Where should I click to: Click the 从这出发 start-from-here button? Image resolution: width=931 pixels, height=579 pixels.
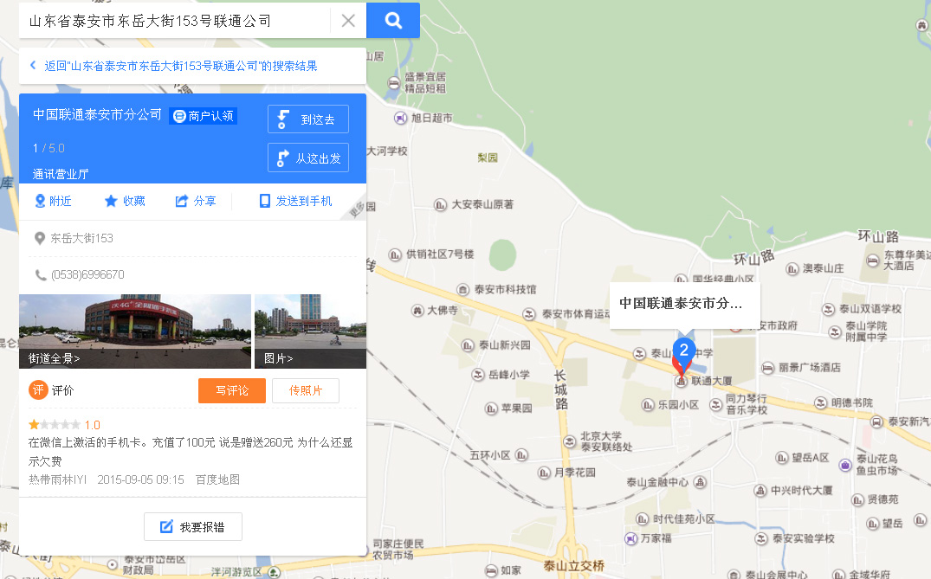click(308, 158)
